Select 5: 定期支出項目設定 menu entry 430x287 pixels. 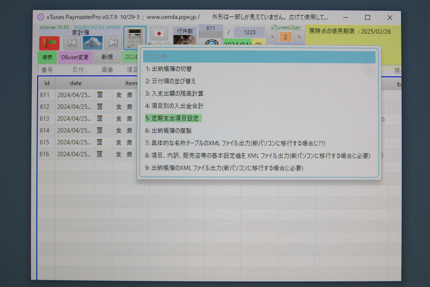(172, 118)
